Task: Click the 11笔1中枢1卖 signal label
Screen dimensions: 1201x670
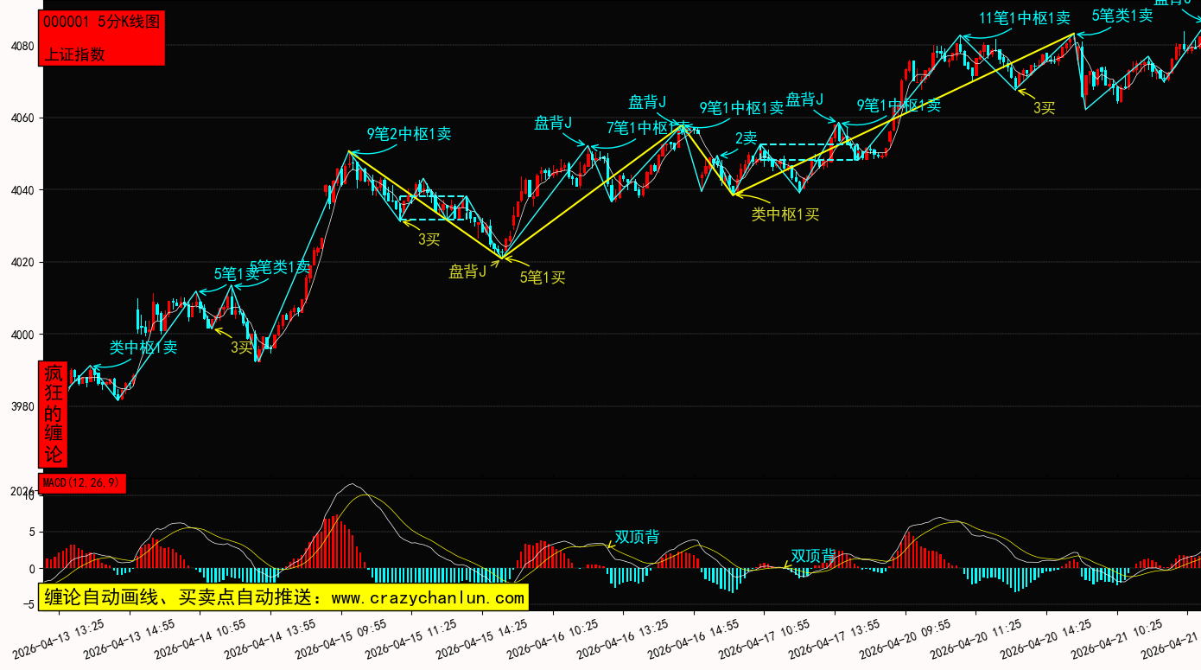Action: tap(1024, 18)
